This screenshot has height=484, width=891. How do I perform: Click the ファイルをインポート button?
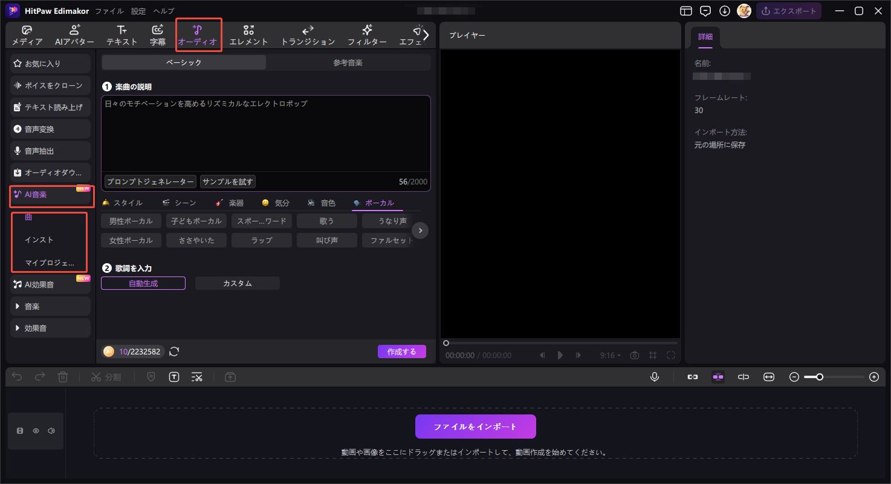point(476,427)
